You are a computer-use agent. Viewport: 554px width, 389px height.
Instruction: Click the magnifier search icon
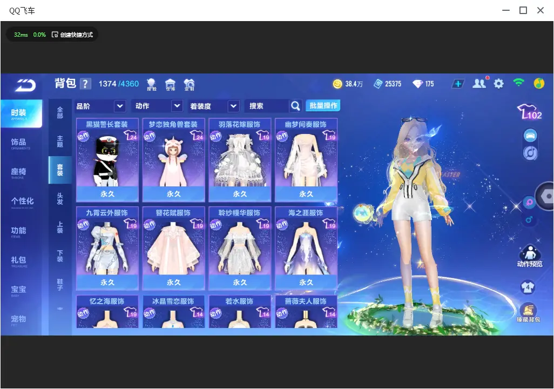(x=295, y=106)
